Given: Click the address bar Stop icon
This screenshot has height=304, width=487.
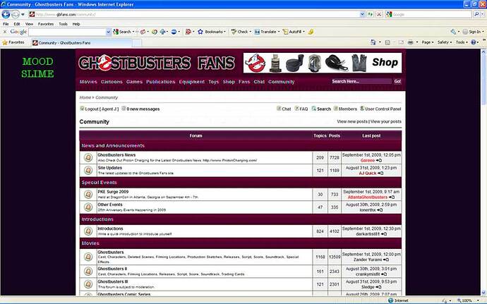Looking at the screenshot, I should [379, 14].
